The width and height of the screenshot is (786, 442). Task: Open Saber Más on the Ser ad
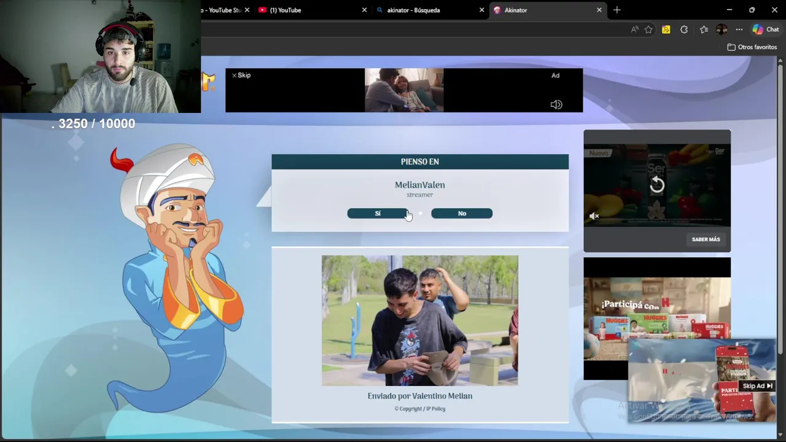[x=706, y=239]
